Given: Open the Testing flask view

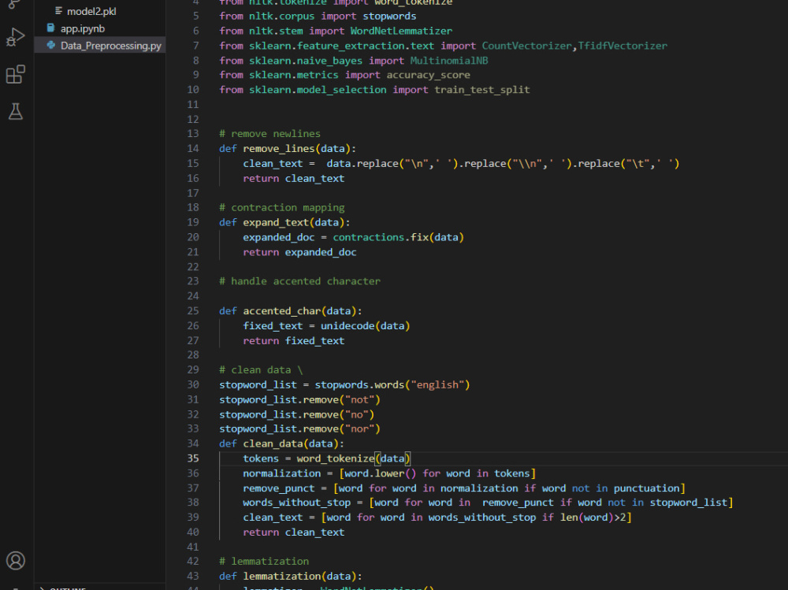Looking at the screenshot, I should tap(16, 111).
